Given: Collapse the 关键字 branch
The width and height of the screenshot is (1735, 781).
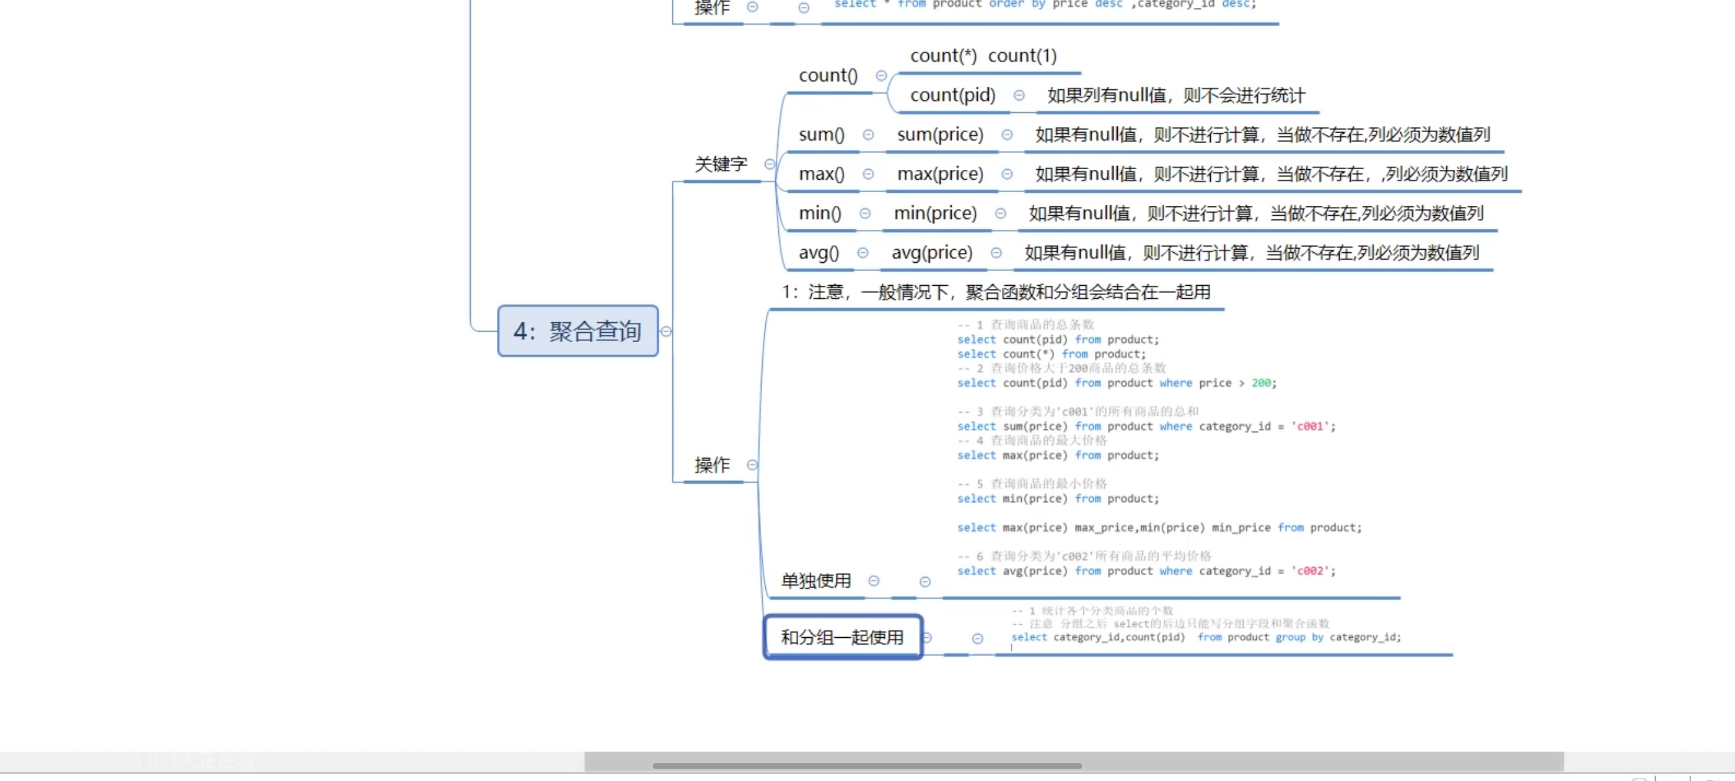Looking at the screenshot, I should point(770,164).
